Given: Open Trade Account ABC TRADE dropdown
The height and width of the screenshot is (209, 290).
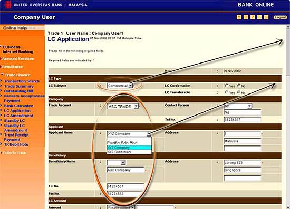Looking at the screenshot, I should 122,106.
